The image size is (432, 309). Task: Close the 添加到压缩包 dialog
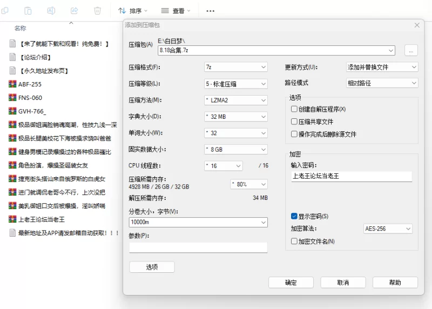[x=417, y=25]
